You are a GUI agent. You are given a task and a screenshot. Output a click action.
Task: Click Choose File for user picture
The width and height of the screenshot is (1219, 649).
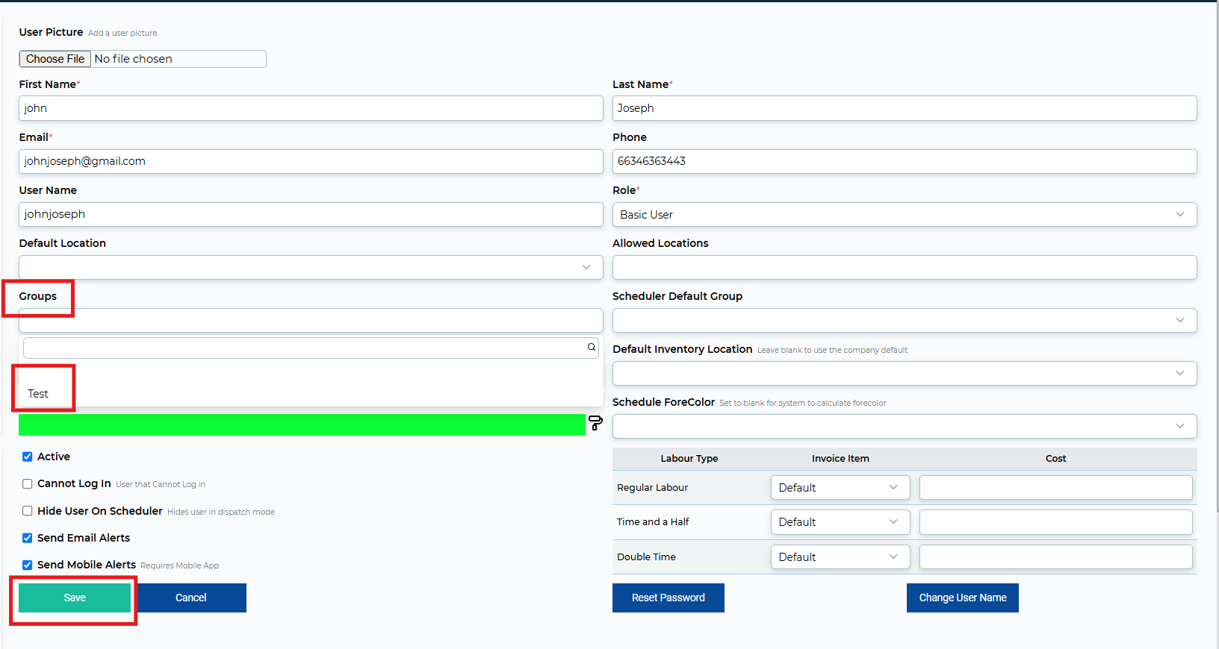(55, 59)
